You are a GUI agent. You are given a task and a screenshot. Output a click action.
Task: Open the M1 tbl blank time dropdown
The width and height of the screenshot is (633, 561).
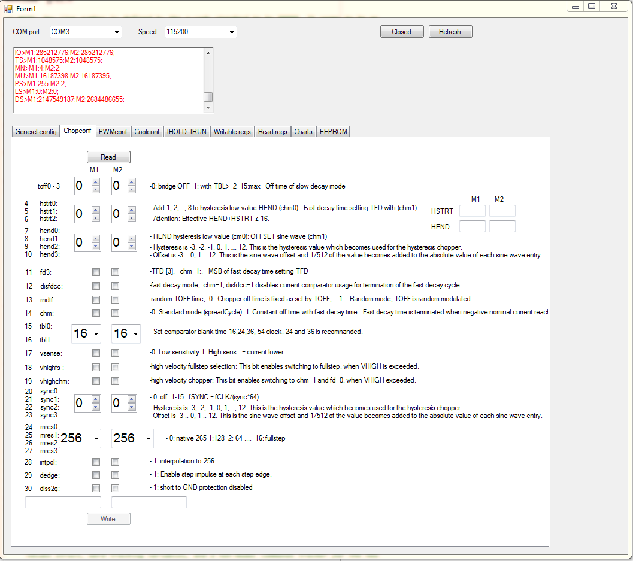[96, 333]
